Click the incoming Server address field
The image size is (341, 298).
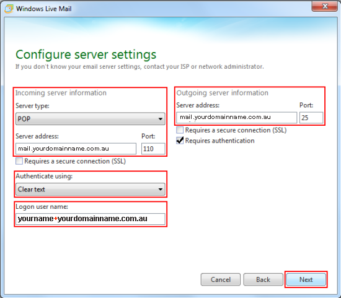pyautogui.click(x=76, y=149)
